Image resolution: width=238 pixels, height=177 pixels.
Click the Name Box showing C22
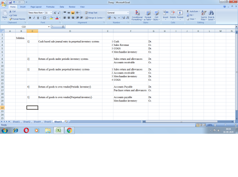click(x=24, y=27)
